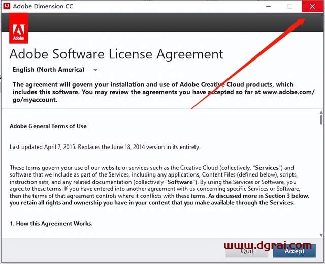Click the "go/myaccount." text in the notice
This screenshot has width=325, height=264.
35,100
